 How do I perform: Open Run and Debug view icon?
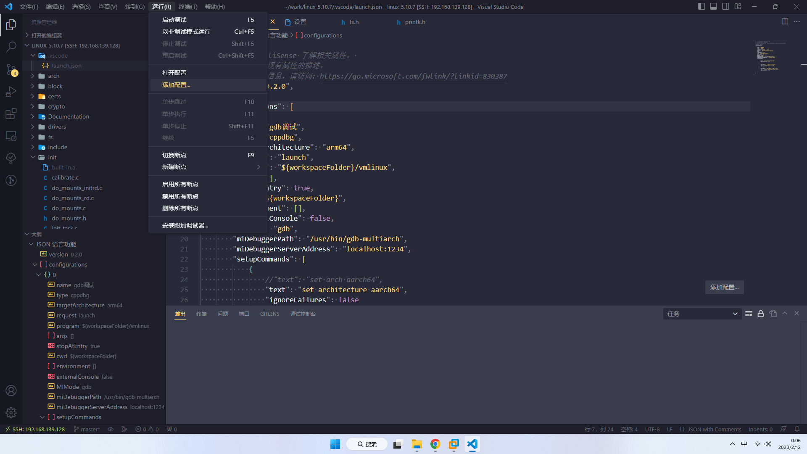click(x=11, y=92)
